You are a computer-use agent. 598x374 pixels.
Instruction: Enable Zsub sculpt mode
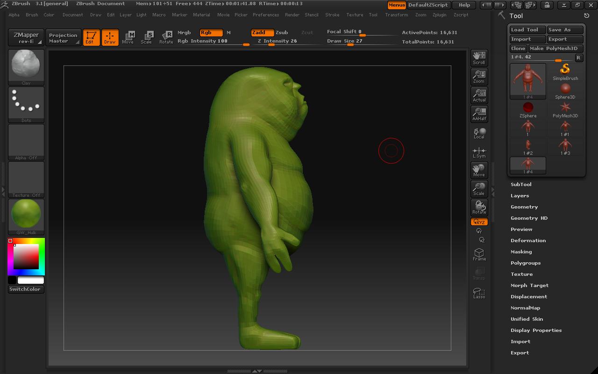coord(282,33)
